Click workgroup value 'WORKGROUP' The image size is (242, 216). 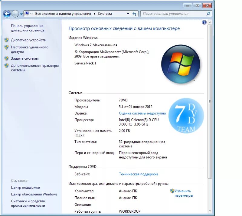[x=130, y=211]
